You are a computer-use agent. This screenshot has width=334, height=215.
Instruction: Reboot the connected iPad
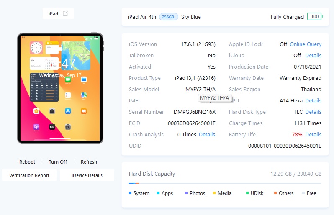(27, 162)
